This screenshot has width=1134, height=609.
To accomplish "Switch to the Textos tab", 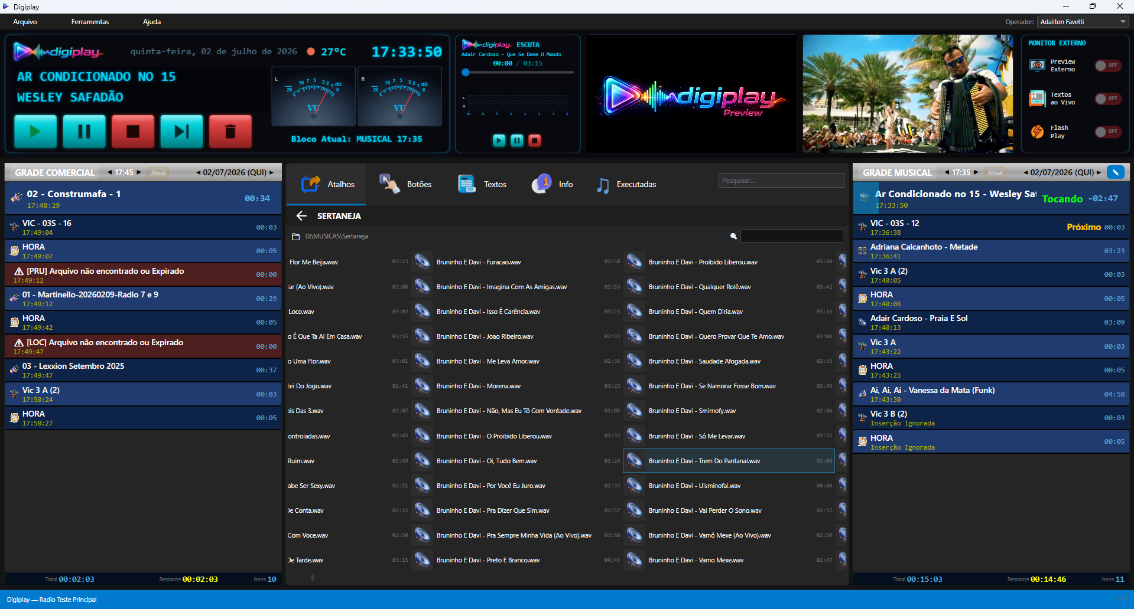I will point(482,184).
